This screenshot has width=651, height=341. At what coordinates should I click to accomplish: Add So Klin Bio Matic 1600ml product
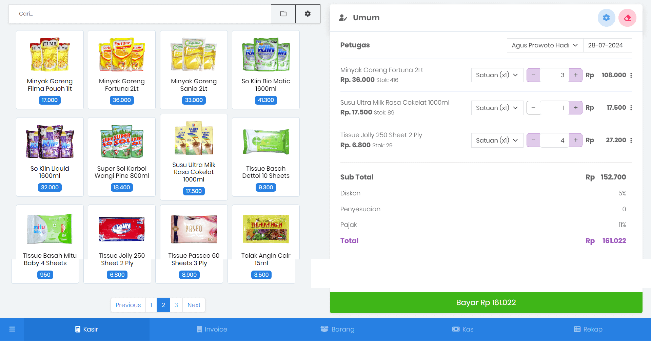[266, 70]
